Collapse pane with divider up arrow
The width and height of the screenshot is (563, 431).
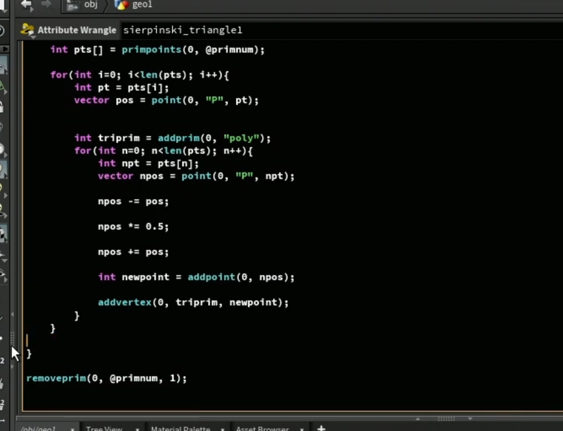click(x=418, y=419)
